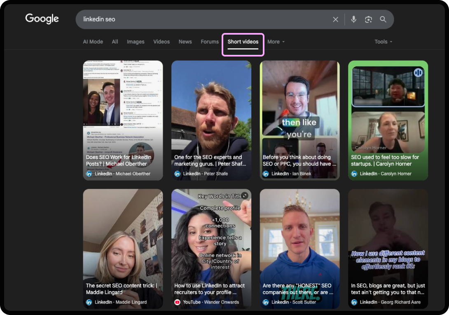The image size is (449, 315).
Task: Open the Videos tab
Action: coord(161,42)
